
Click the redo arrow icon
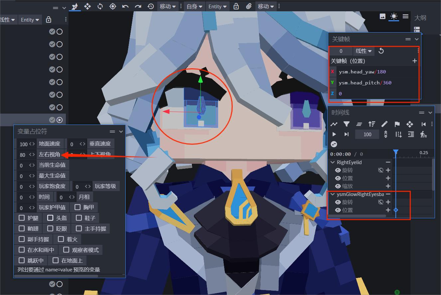coord(138,6)
